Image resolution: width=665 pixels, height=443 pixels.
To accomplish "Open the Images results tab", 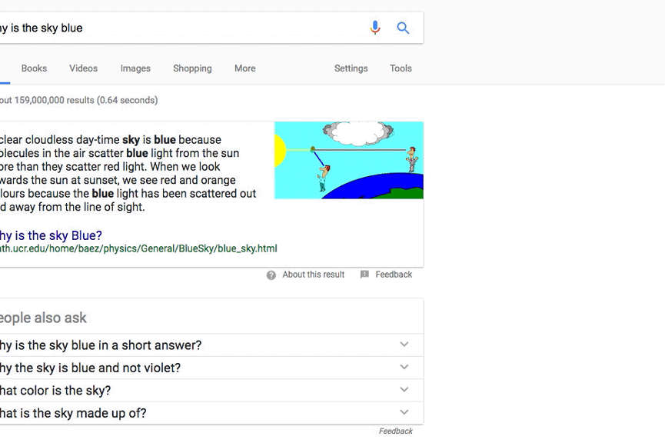I will 135,68.
